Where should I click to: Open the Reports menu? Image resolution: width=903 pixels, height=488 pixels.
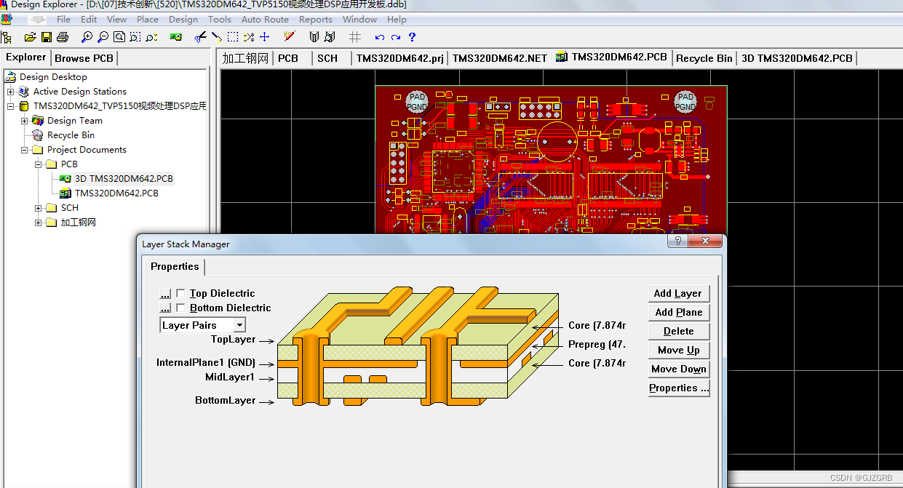316,20
